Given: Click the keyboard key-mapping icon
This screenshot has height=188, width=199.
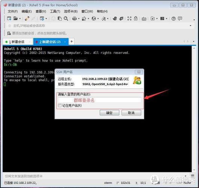Looking at the screenshot, I should [x=144, y=19].
